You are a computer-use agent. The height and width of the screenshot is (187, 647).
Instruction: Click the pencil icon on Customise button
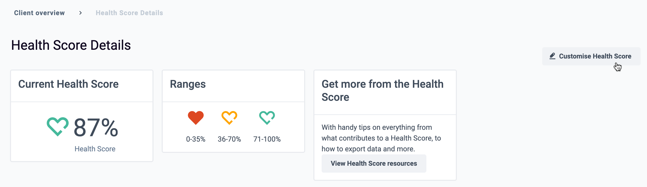(552, 56)
